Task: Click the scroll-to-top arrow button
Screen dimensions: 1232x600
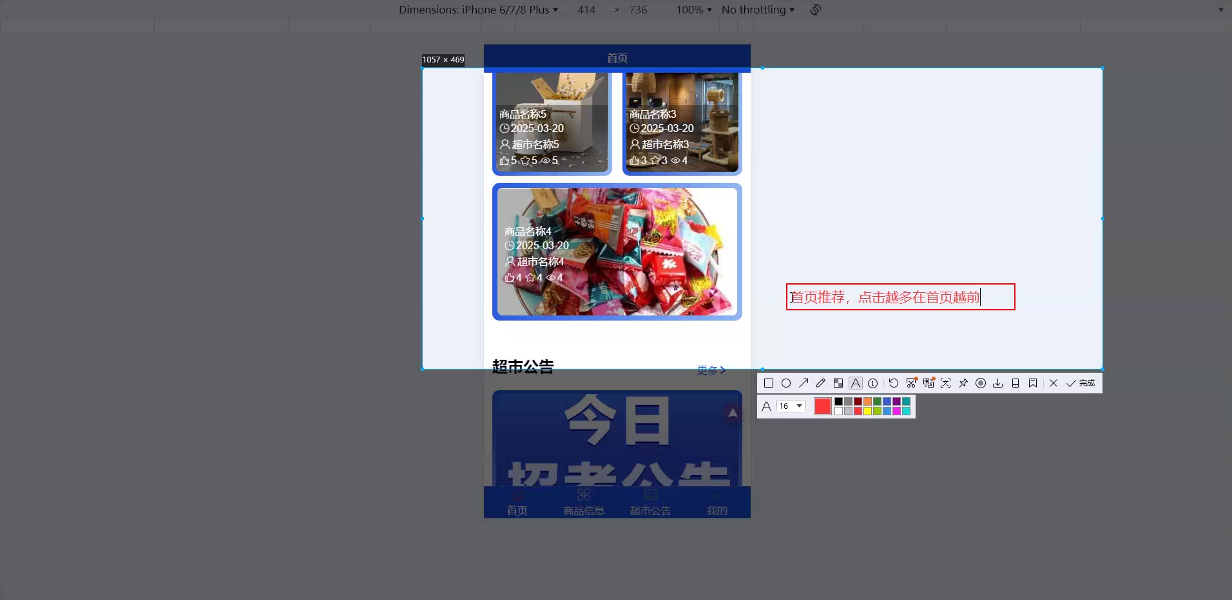Action: point(732,413)
